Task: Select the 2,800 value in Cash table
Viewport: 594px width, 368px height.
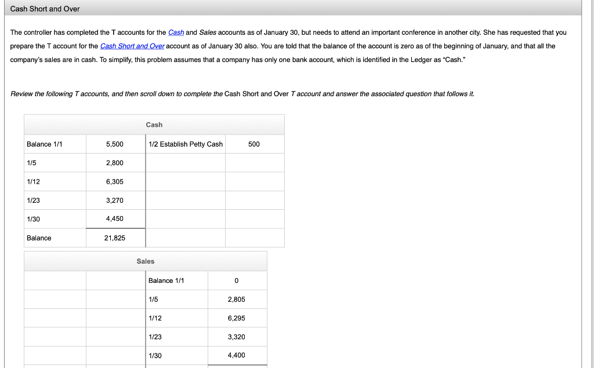Action: coord(115,163)
